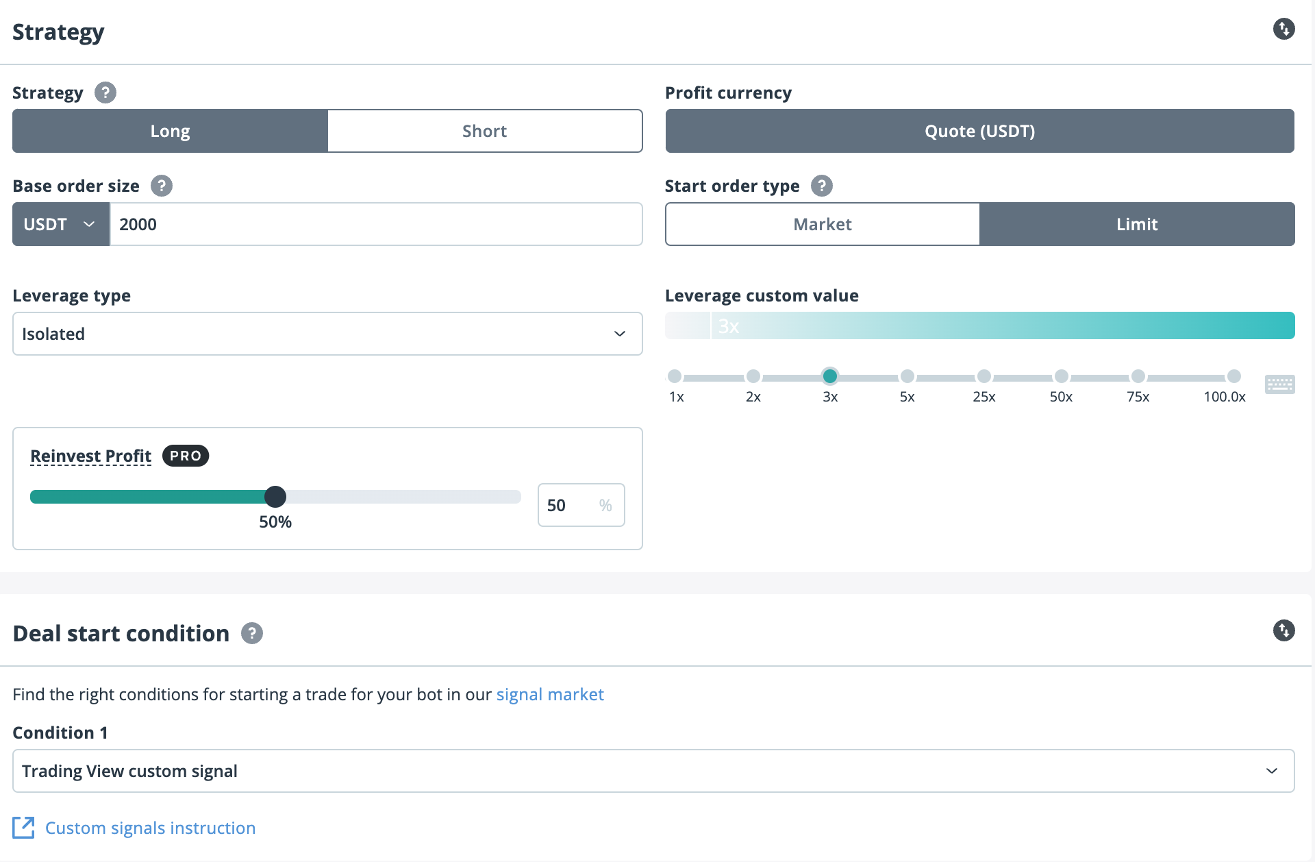
Task: Open the signal market link
Action: [x=549, y=694]
